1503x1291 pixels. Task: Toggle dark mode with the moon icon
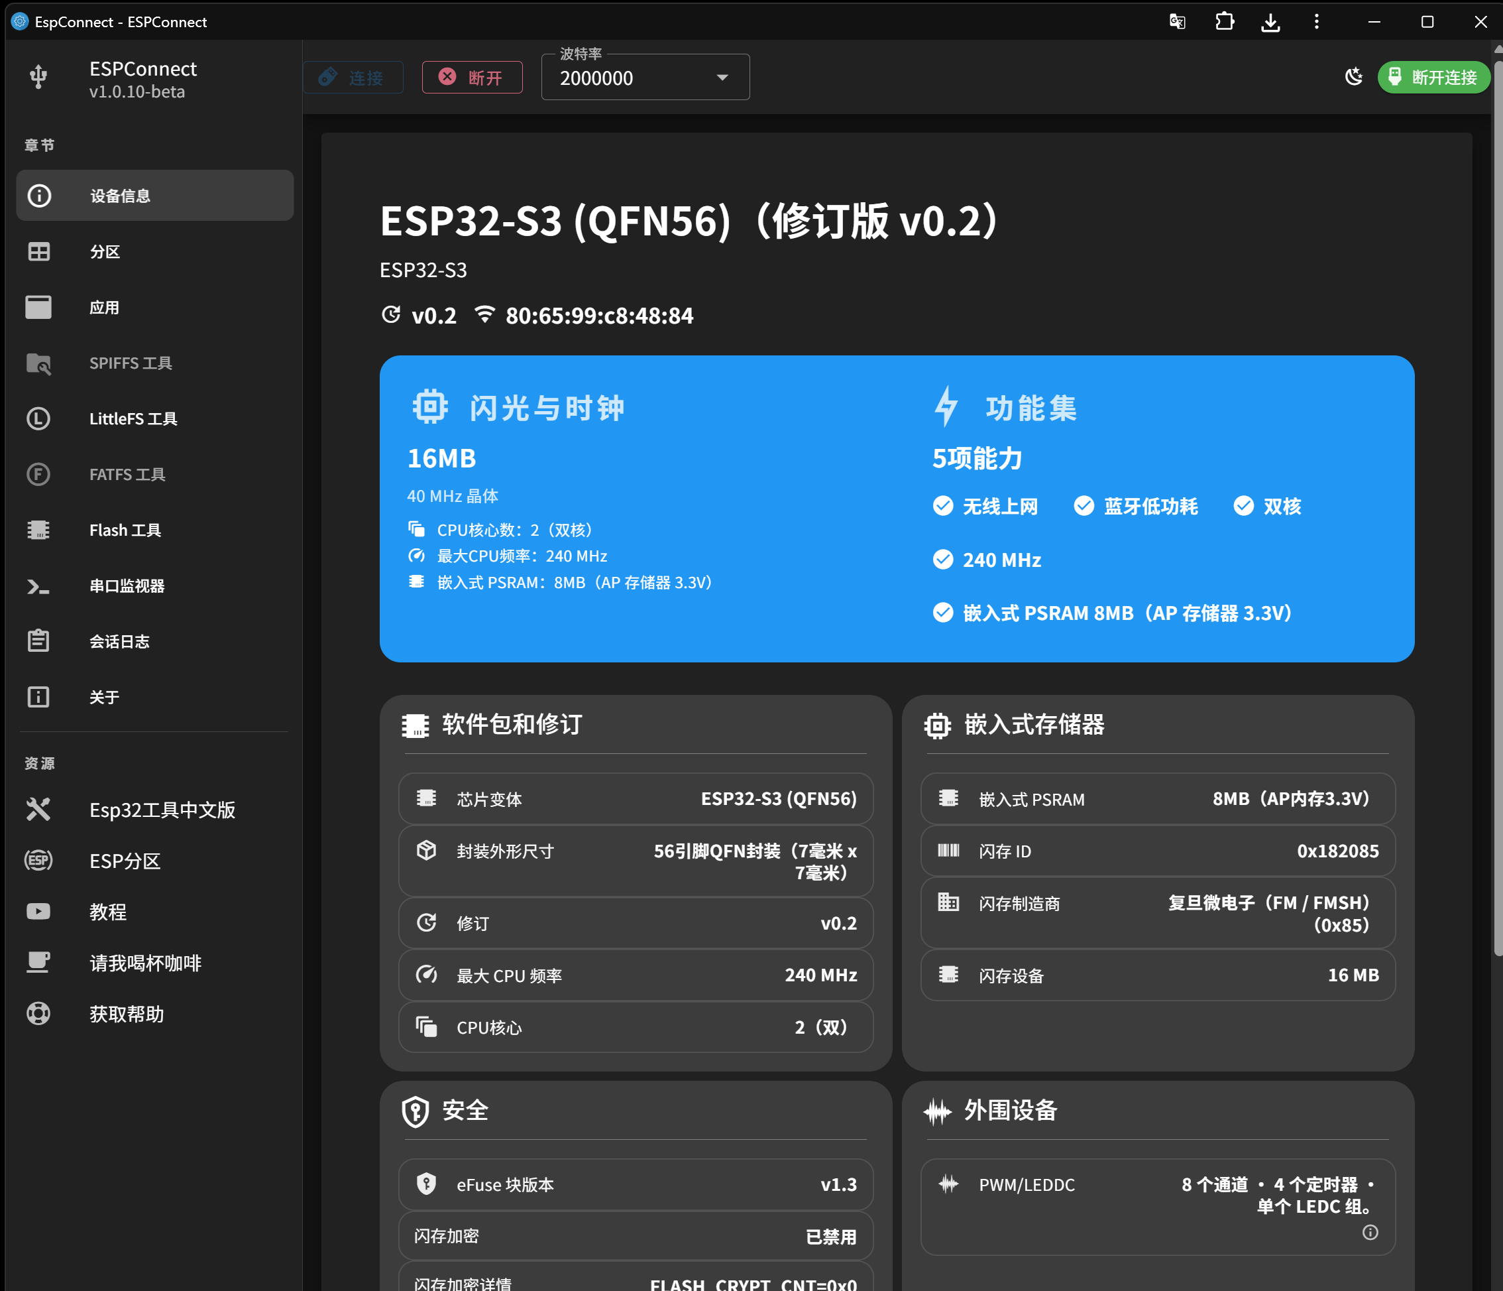click(1354, 76)
